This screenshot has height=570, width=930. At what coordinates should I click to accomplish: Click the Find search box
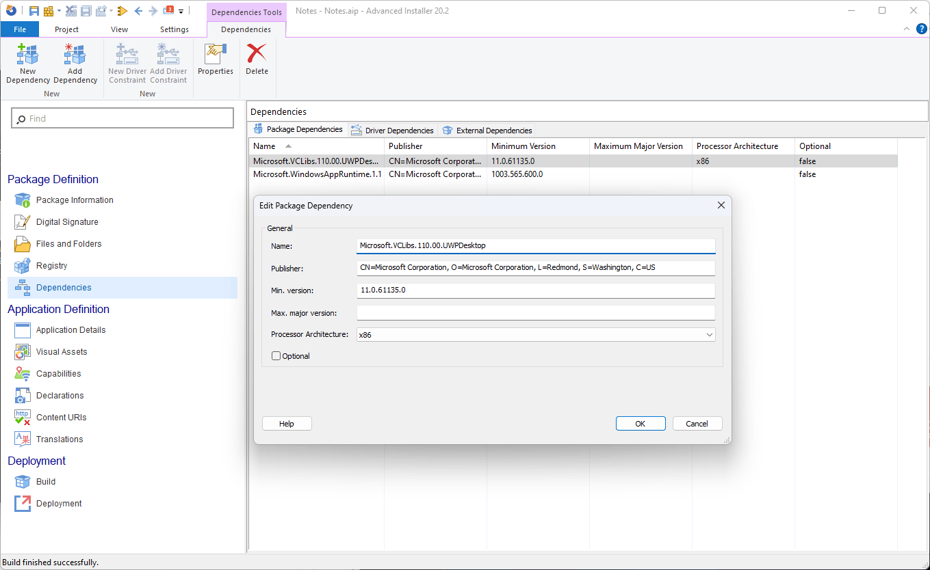[122, 118]
